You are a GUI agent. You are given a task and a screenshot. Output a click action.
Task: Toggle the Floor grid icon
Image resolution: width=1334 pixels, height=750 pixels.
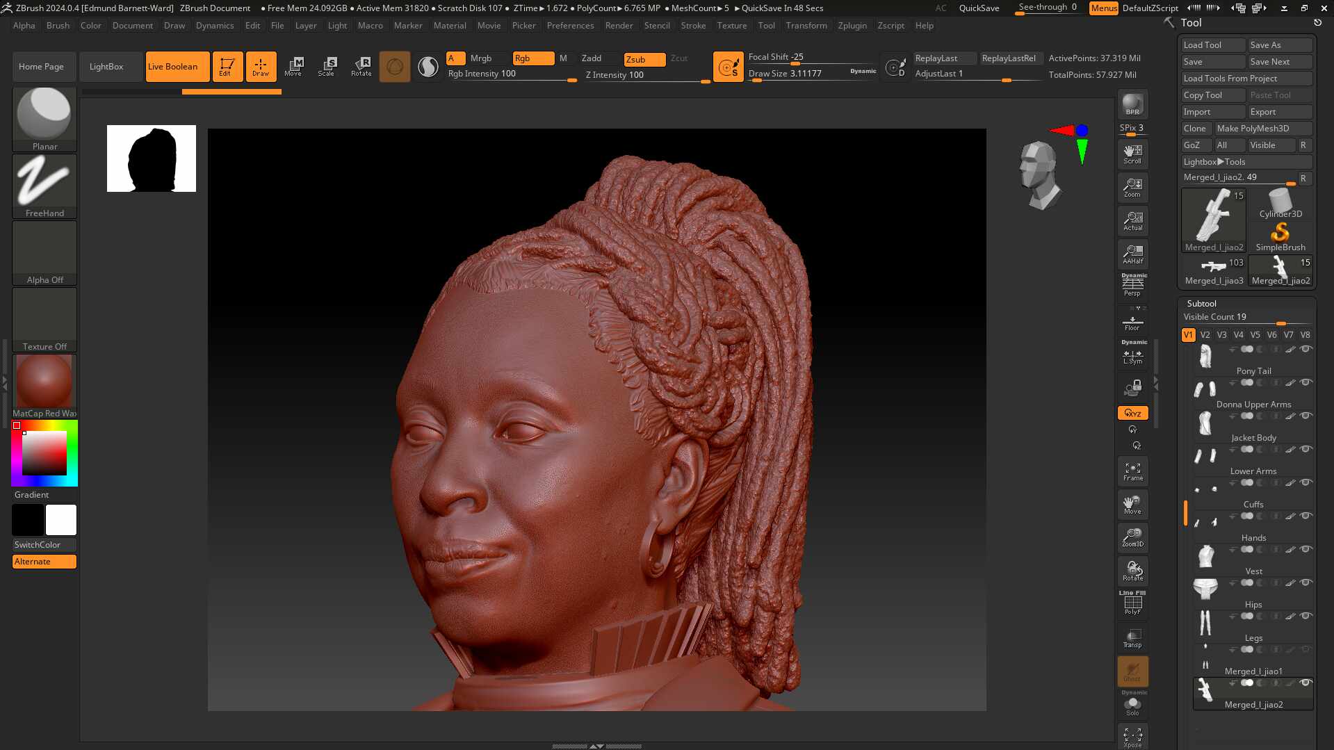1132,323
